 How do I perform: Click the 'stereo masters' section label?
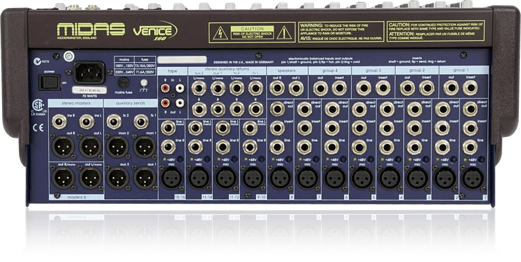(x=76, y=103)
